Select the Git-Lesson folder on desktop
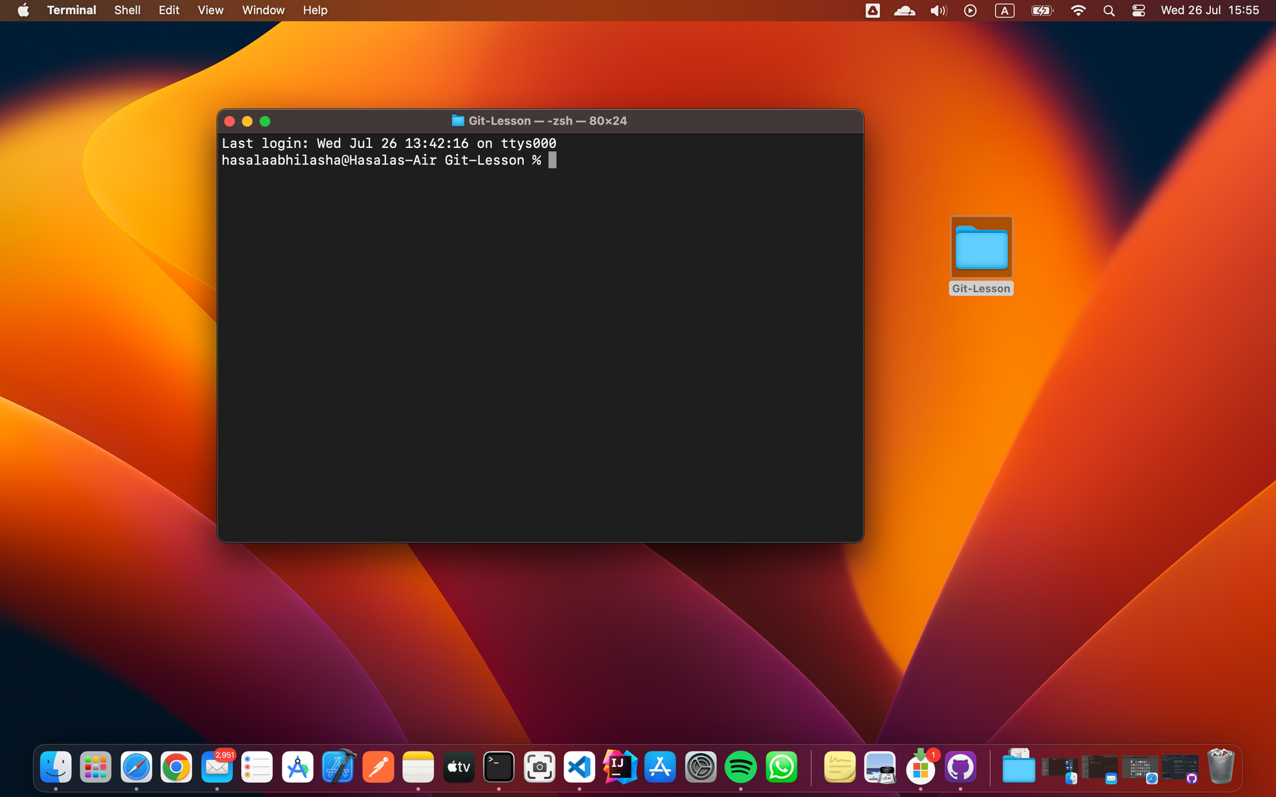1276x797 pixels. pyautogui.click(x=981, y=247)
